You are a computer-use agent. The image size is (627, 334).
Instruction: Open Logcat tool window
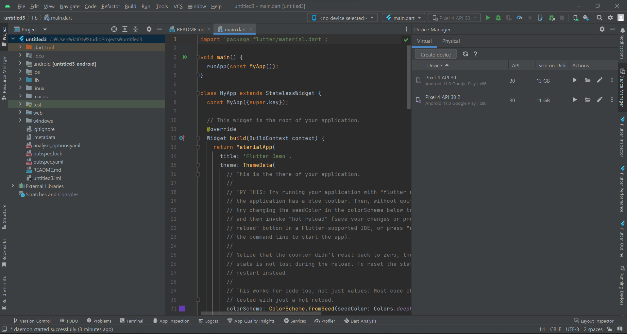point(208,321)
